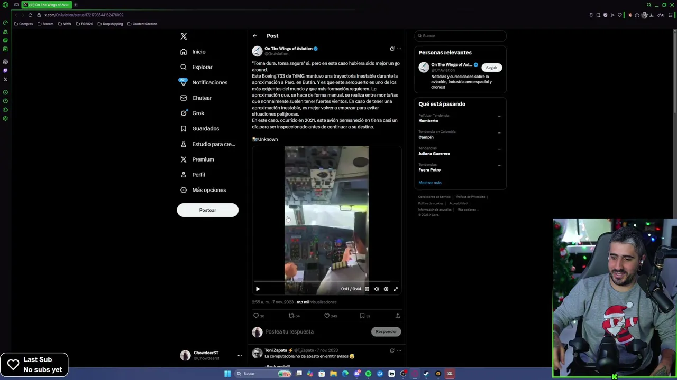The image size is (677, 380).
Task: Click Opera GX logo icon
Action: [5, 5]
